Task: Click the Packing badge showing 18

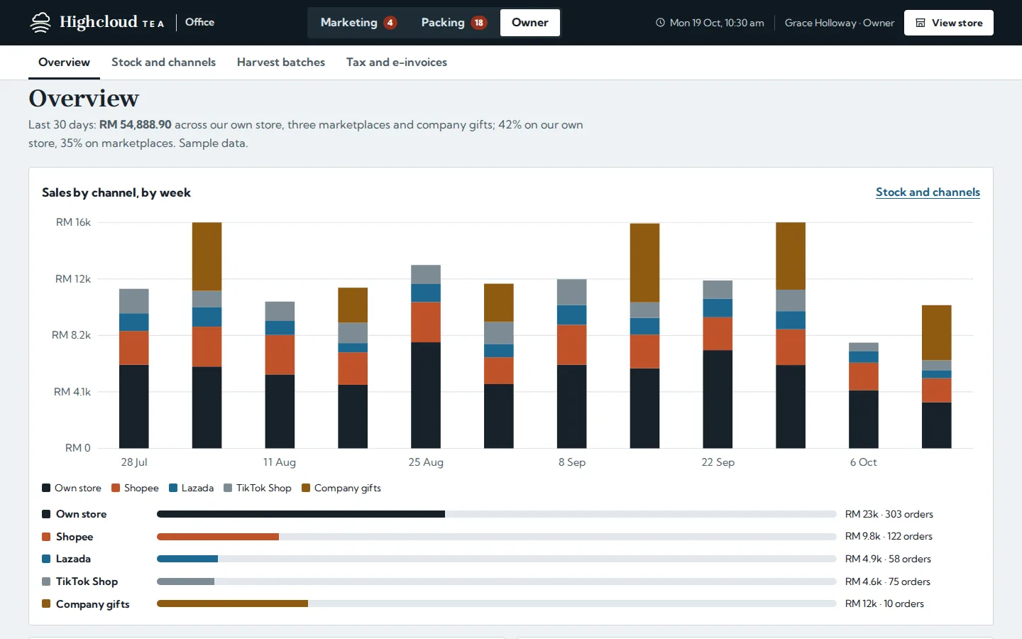Action: pos(479,23)
